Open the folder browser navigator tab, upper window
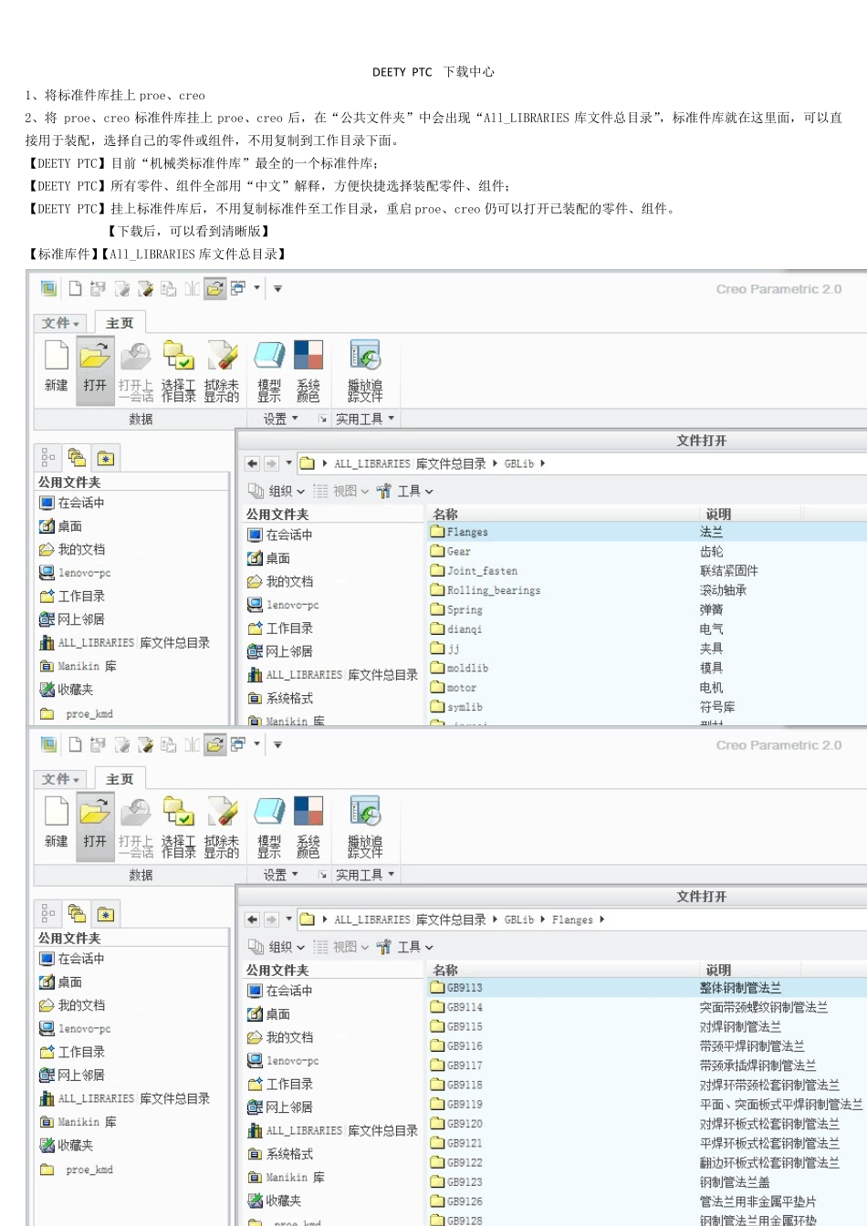This screenshot has width=867, height=1226. pos(77,458)
